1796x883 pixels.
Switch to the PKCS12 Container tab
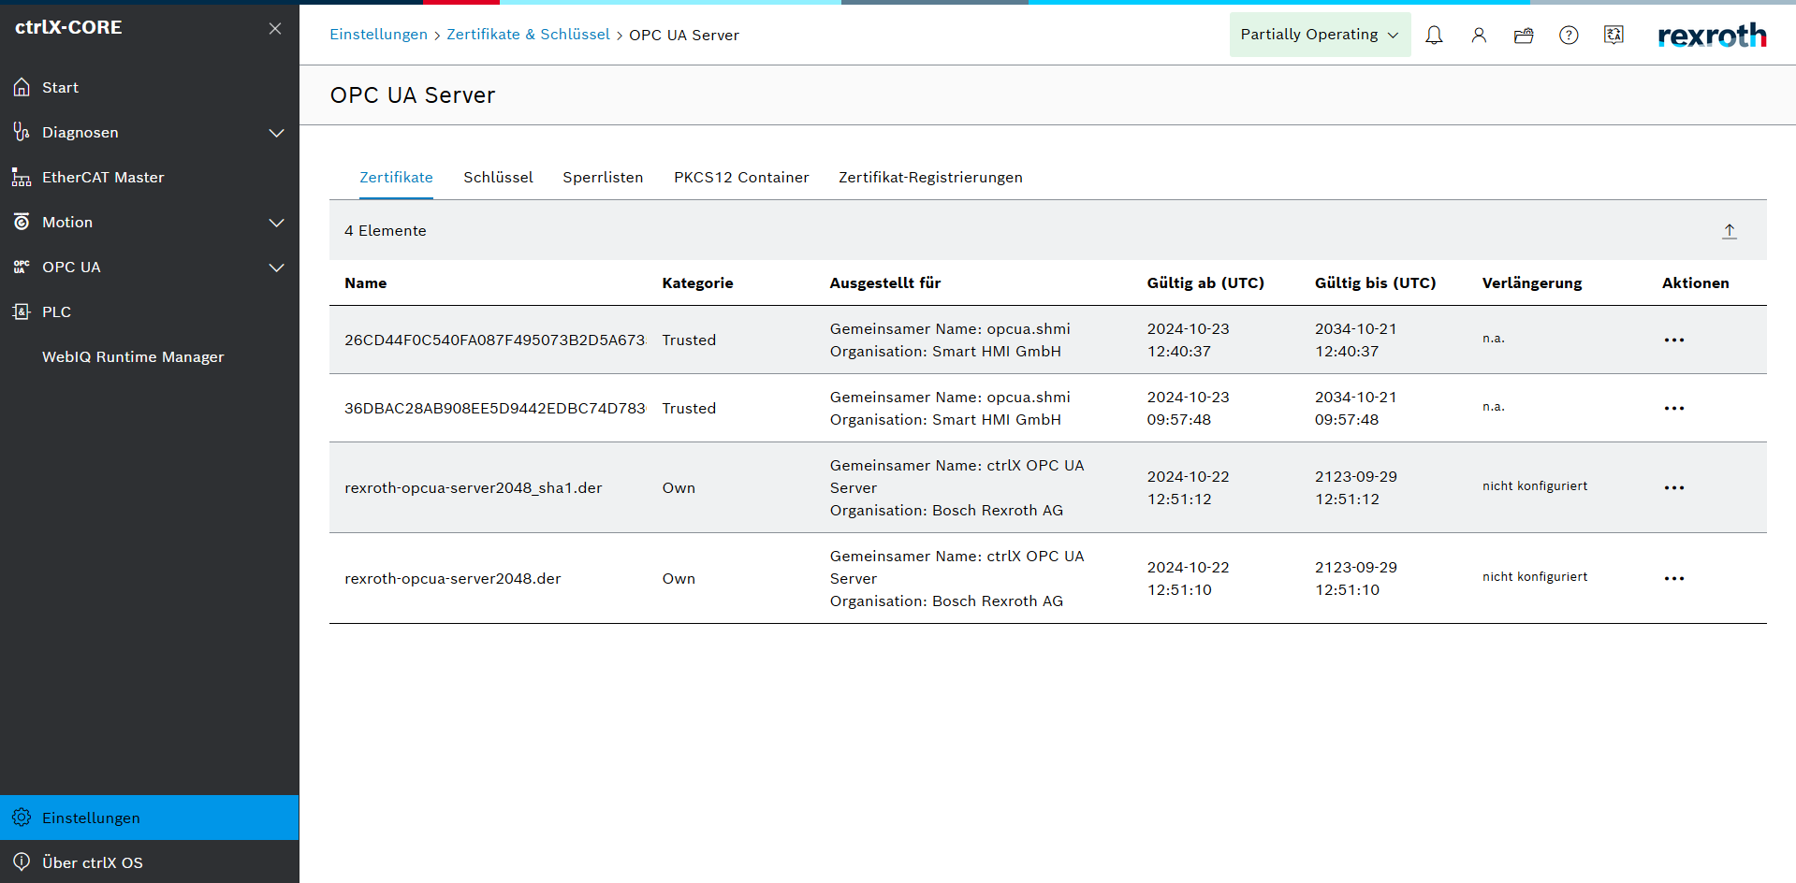pos(740,178)
